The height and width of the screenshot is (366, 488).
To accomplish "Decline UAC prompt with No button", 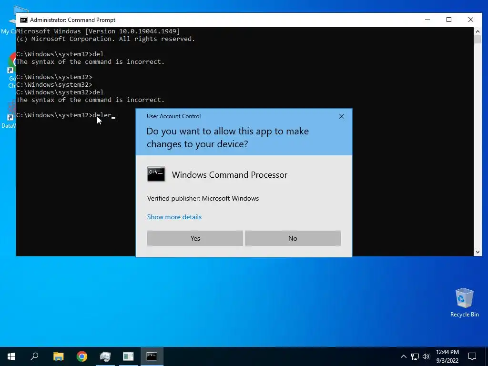I will tap(293, 238).
